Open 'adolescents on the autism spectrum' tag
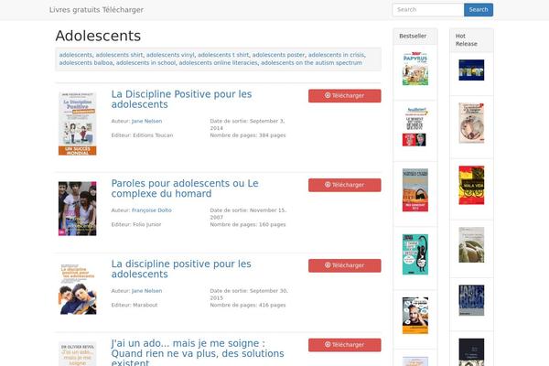 [312, 63]
